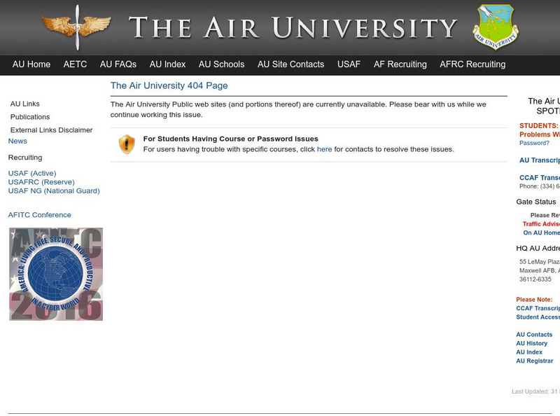This screenshot has height=416, width=560.
Task: Select AETC in the navigation bar
Action: 75,64
